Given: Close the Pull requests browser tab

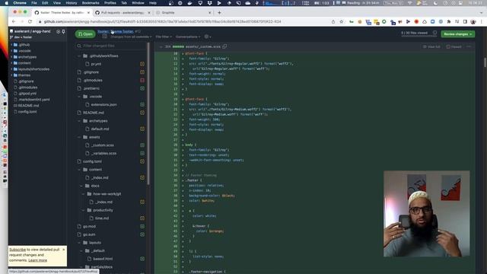Looking at the screenshot, I should tap(149, 13).
